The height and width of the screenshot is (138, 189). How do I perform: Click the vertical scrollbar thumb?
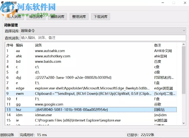coord(184,70)
